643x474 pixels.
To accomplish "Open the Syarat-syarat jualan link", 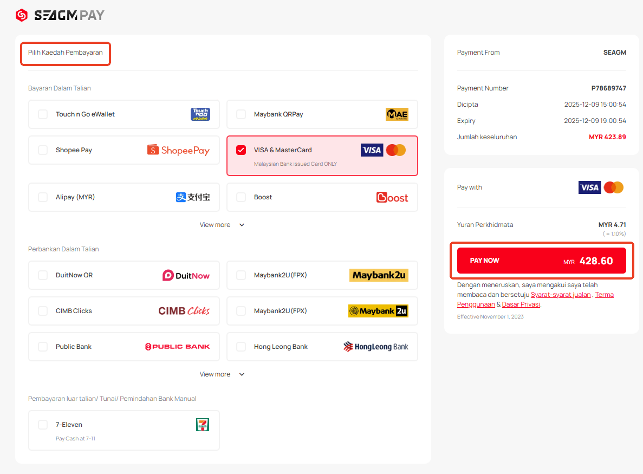I will click(x=560, y=295).
